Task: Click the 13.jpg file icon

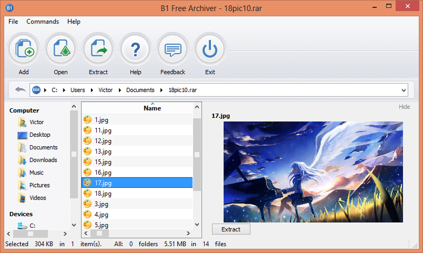Action: (x=87, y=151)
